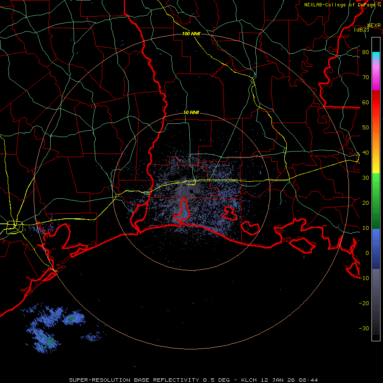Screen dimensions: 383x383
Task: Click the 0 value on dBZ scale
Action: point(367,253)
